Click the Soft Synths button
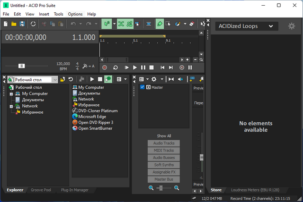The height and width of the screenshot is (202, 303). click(x=163, y=165)
